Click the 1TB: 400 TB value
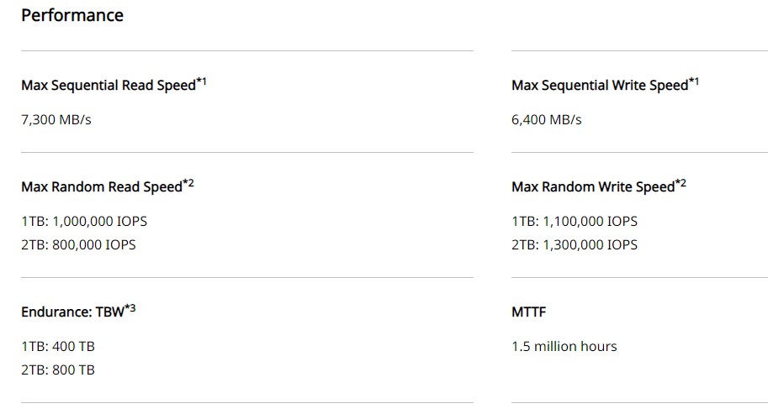 point(58,347)
